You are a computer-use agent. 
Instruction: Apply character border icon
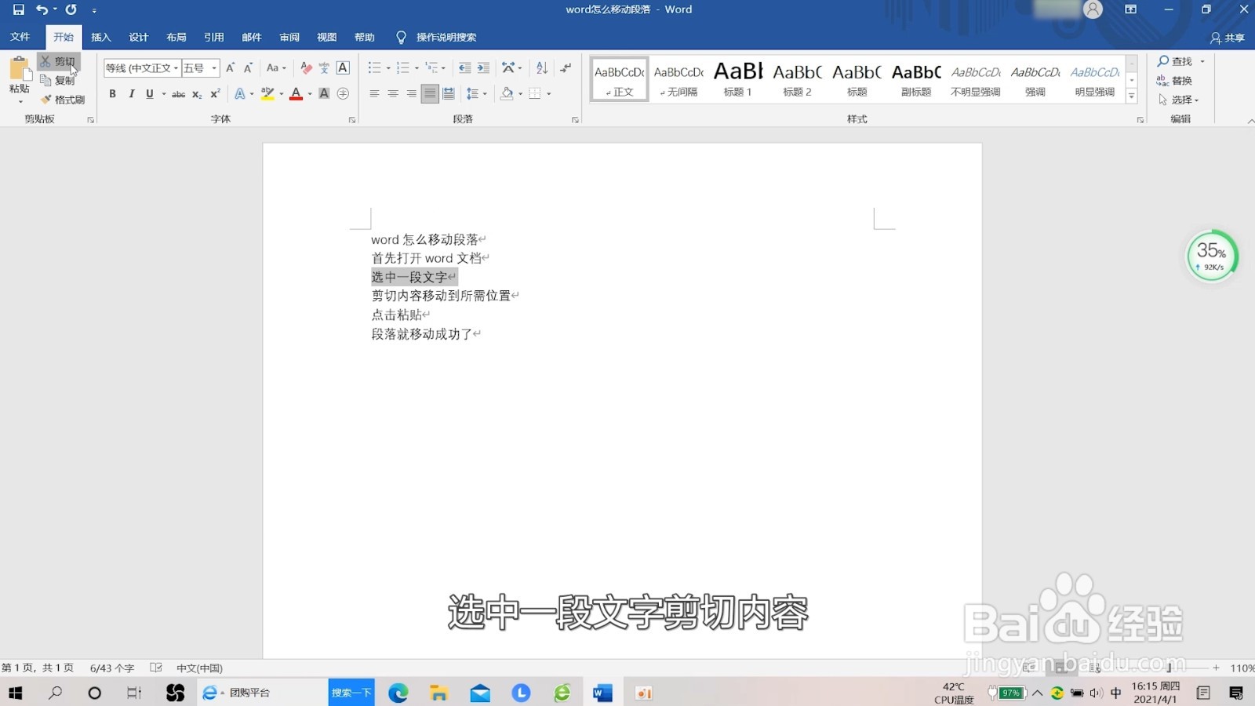[x=343, y=68]
